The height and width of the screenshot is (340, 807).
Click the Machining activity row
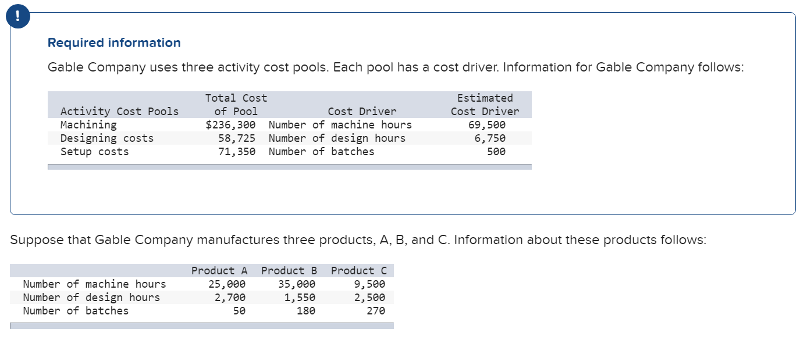pos(88,124)
